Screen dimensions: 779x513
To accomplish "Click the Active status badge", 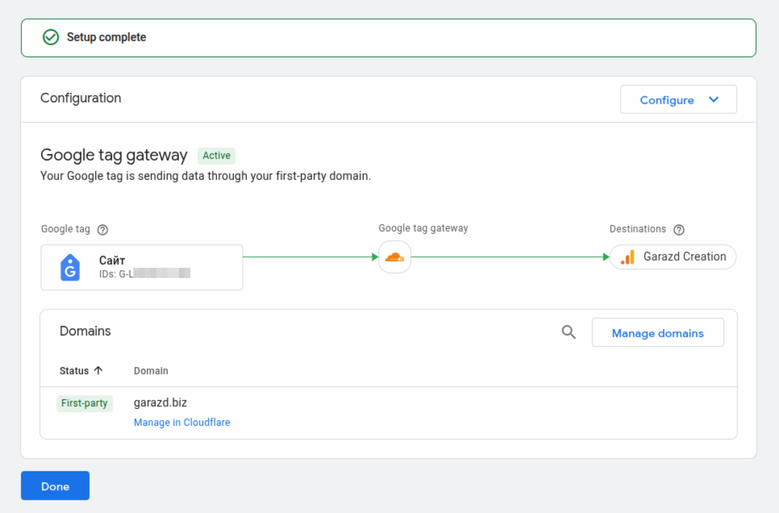I will click(216, 155).
